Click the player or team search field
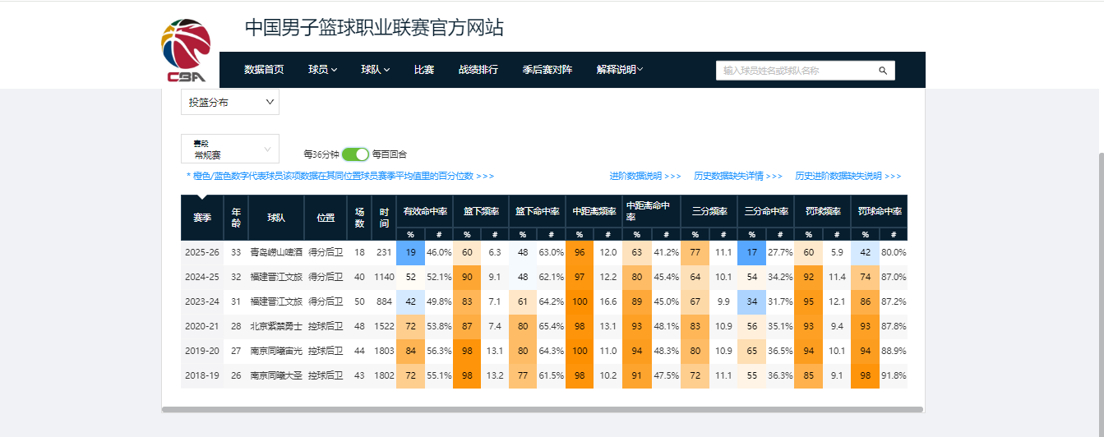The width and height of the screenshot is (1104, 437). [796, 71]
